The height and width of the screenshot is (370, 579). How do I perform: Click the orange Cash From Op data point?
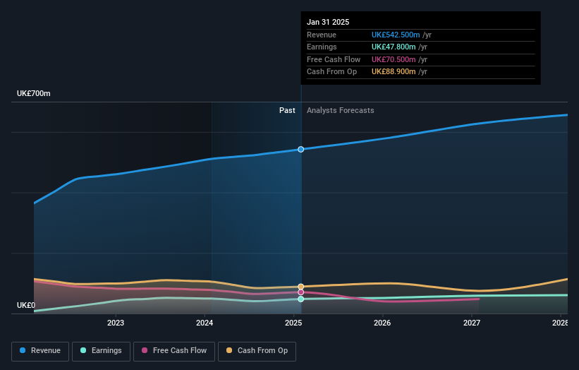click(x=301, y=287)
